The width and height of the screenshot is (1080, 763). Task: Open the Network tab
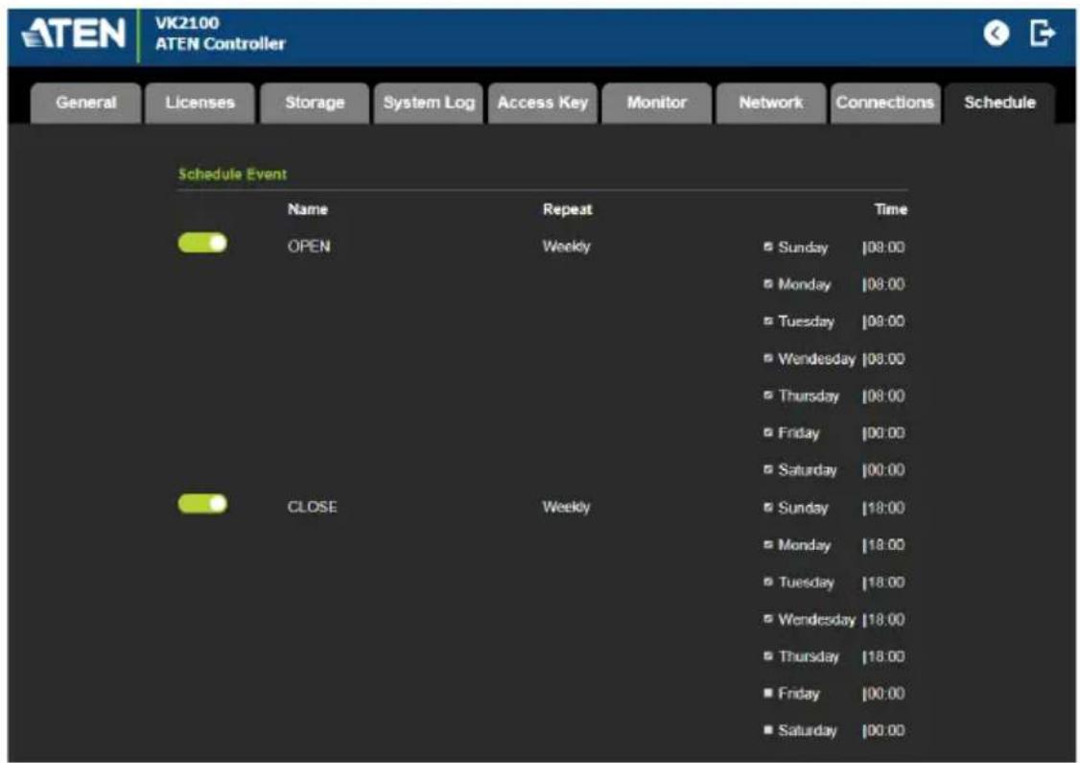tap(771, 103)
